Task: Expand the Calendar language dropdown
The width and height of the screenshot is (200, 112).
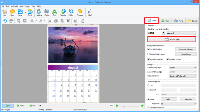Action: pos(183,68)
